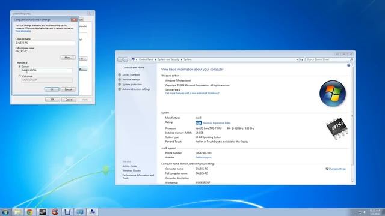The width and height of the screenshot is (385, 216).
Task: Click the shield icon beside Remote settings
Action: coord(120,80)
